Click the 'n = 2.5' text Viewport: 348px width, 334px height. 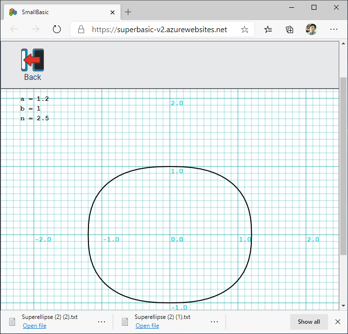tap(35, 118)
